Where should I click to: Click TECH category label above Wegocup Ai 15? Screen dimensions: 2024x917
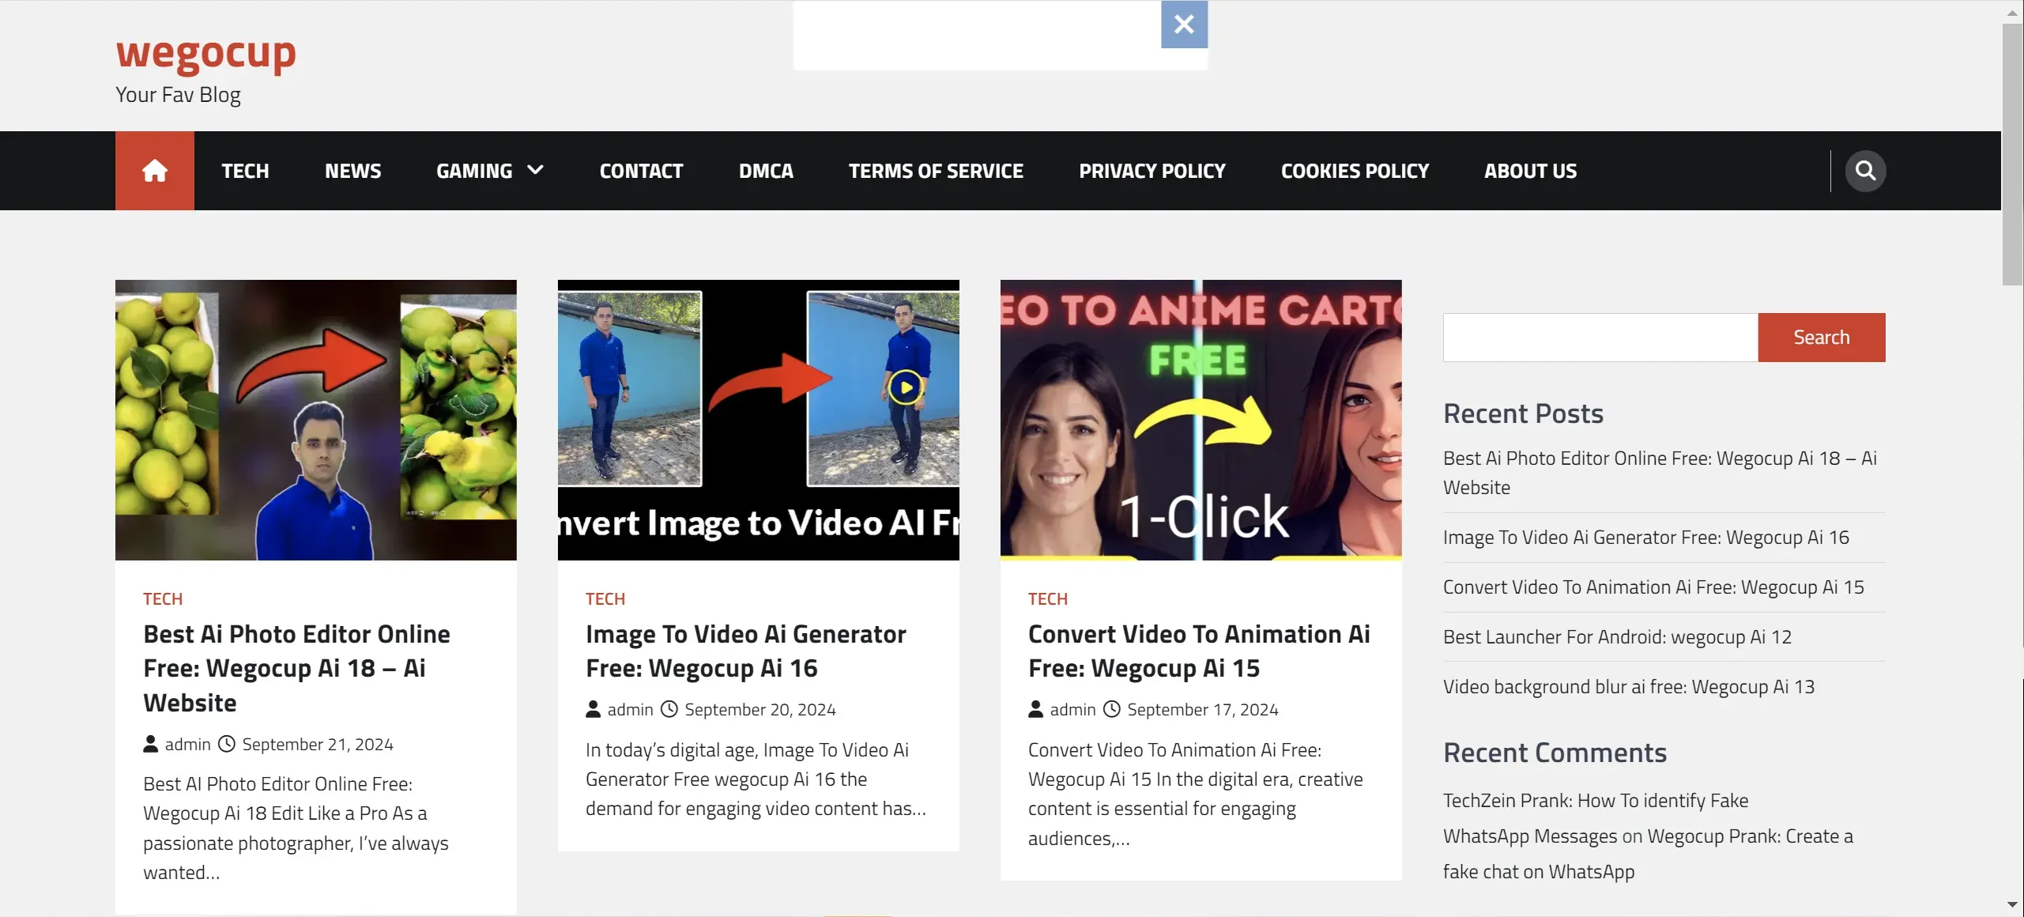point(1047,599)
